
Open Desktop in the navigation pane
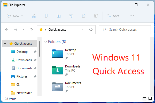point(22,52)
